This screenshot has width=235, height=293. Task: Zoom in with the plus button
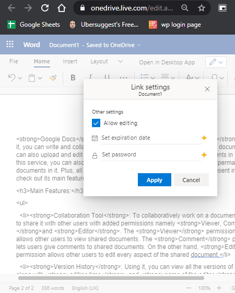tap(219, 288)
